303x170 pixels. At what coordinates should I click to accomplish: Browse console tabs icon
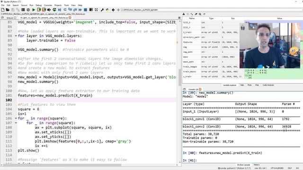(x=184, y=89)
